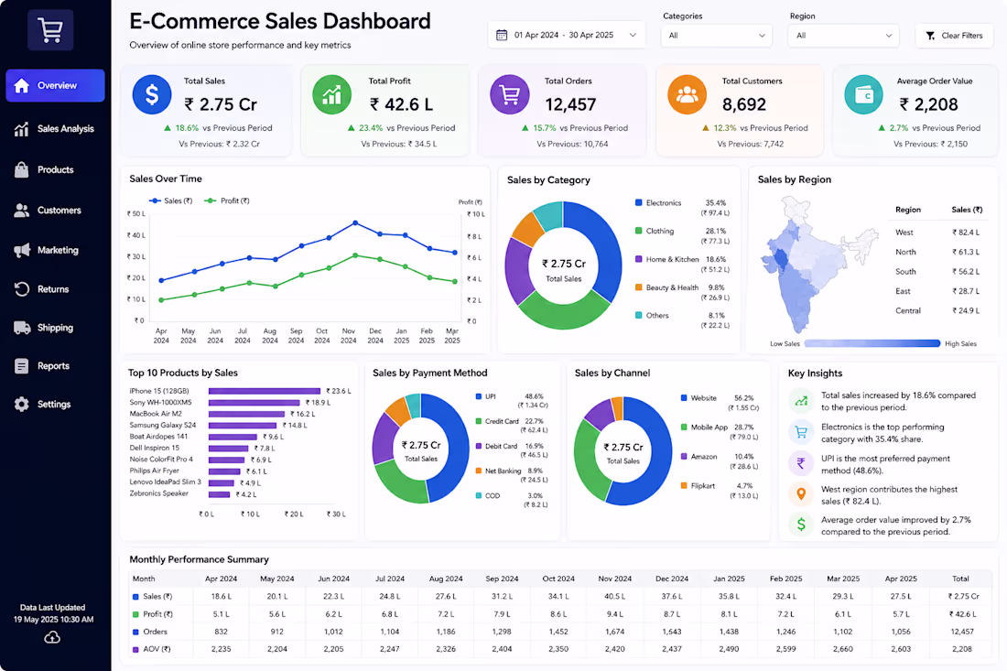Click the Clear Filters button

(x=954, y=36)
